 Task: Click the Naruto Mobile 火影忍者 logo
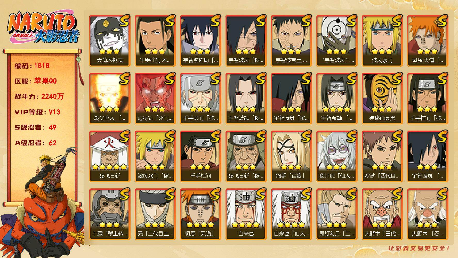[x=43, y=28]
